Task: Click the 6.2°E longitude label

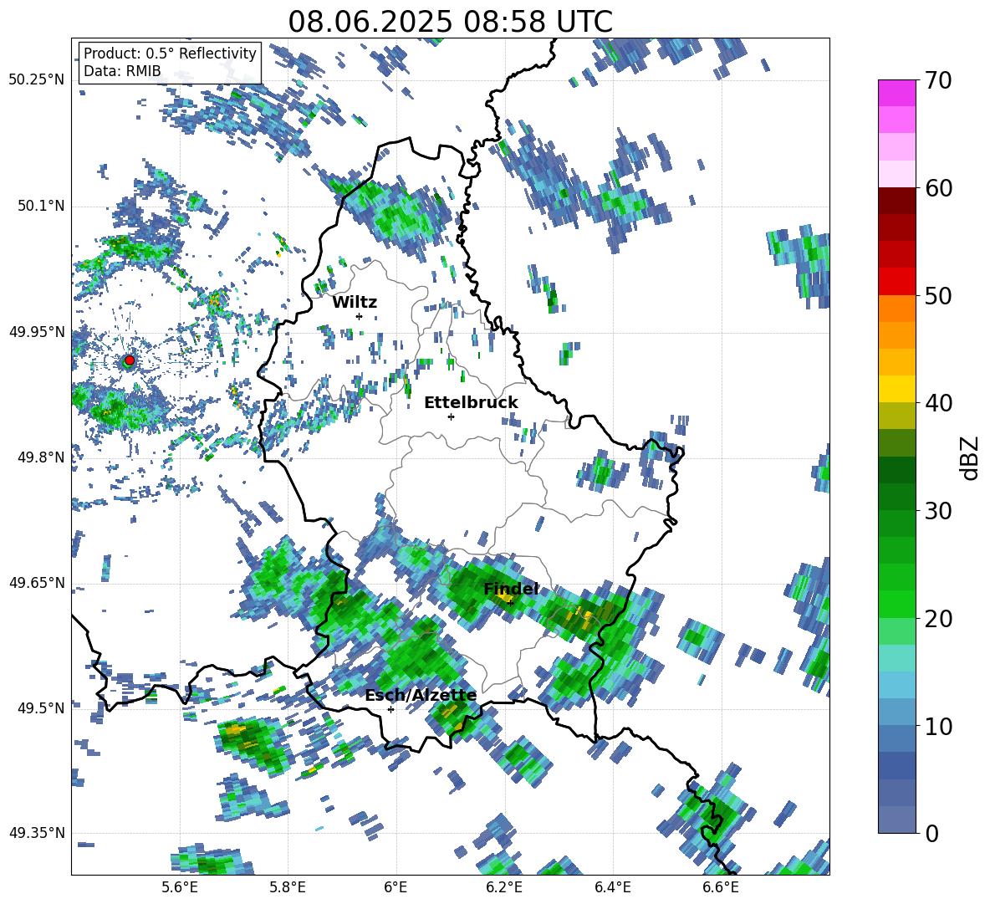Action: pos(504,887)
